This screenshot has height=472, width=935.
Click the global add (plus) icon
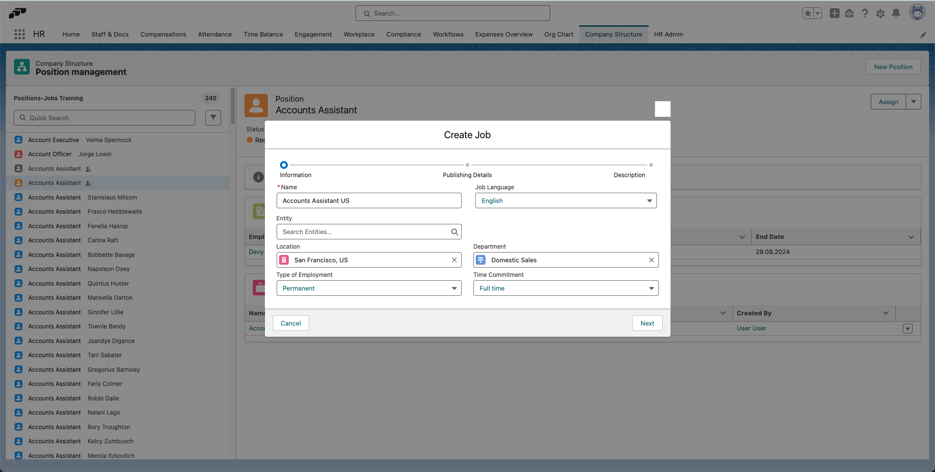(834, 13)
